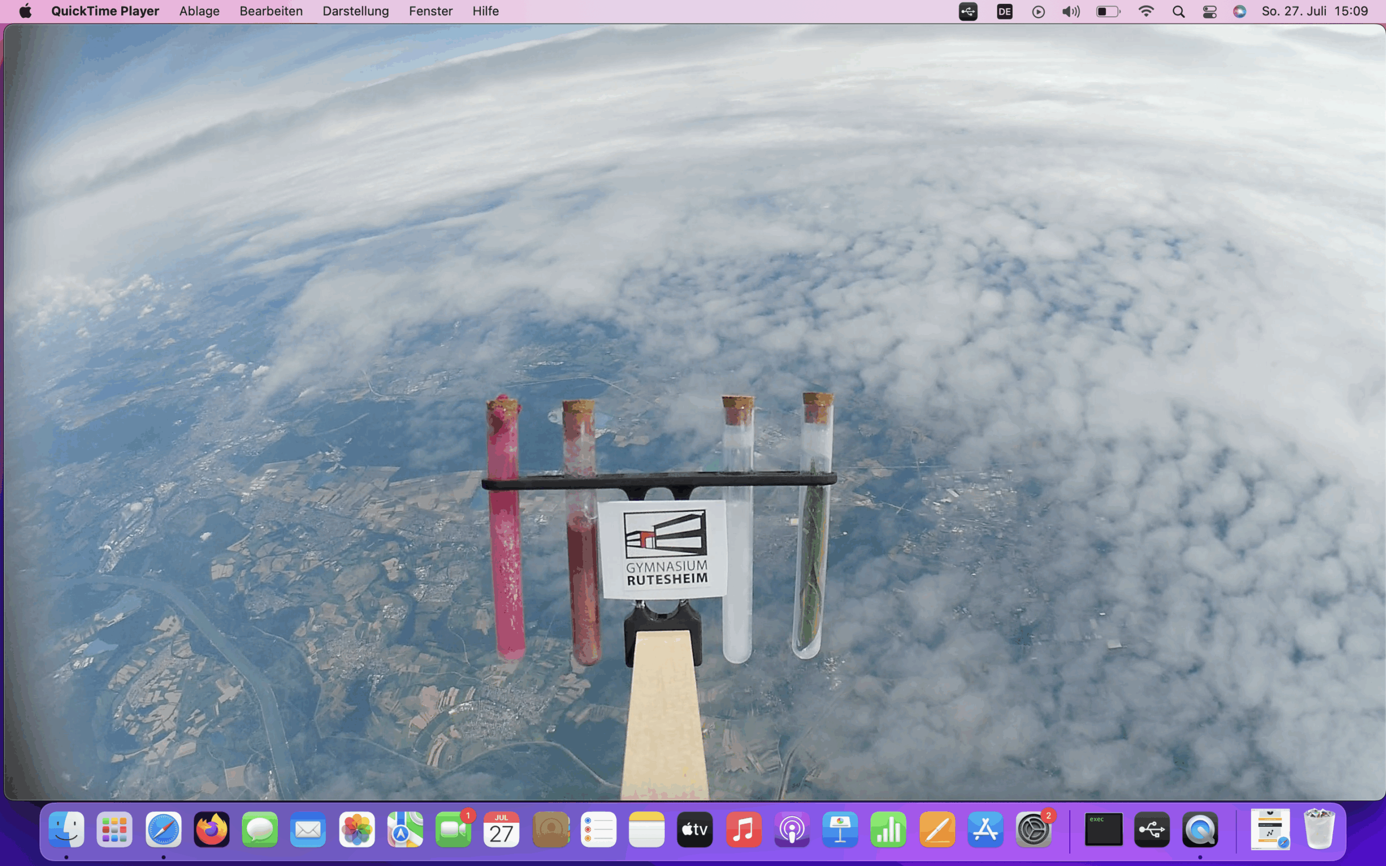The height and width of the screenshot is (866, 1386).
Task: Click the QuickTime Player app menu
Action: 105,11
